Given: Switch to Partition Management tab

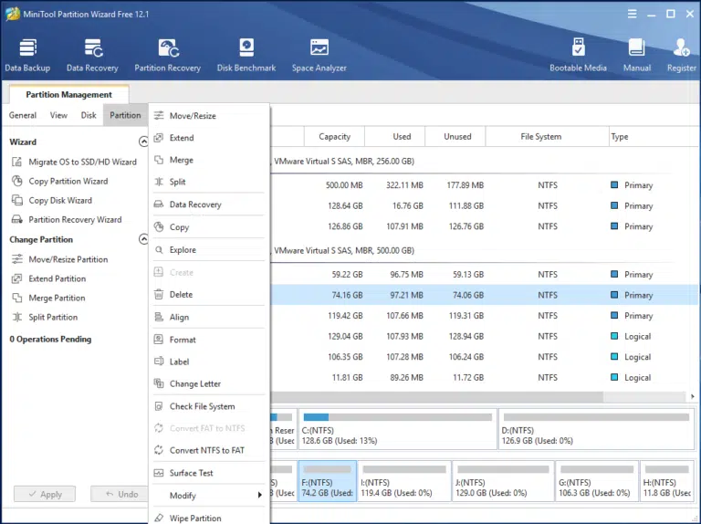Looking at the screenshot, I should point(68,94).
